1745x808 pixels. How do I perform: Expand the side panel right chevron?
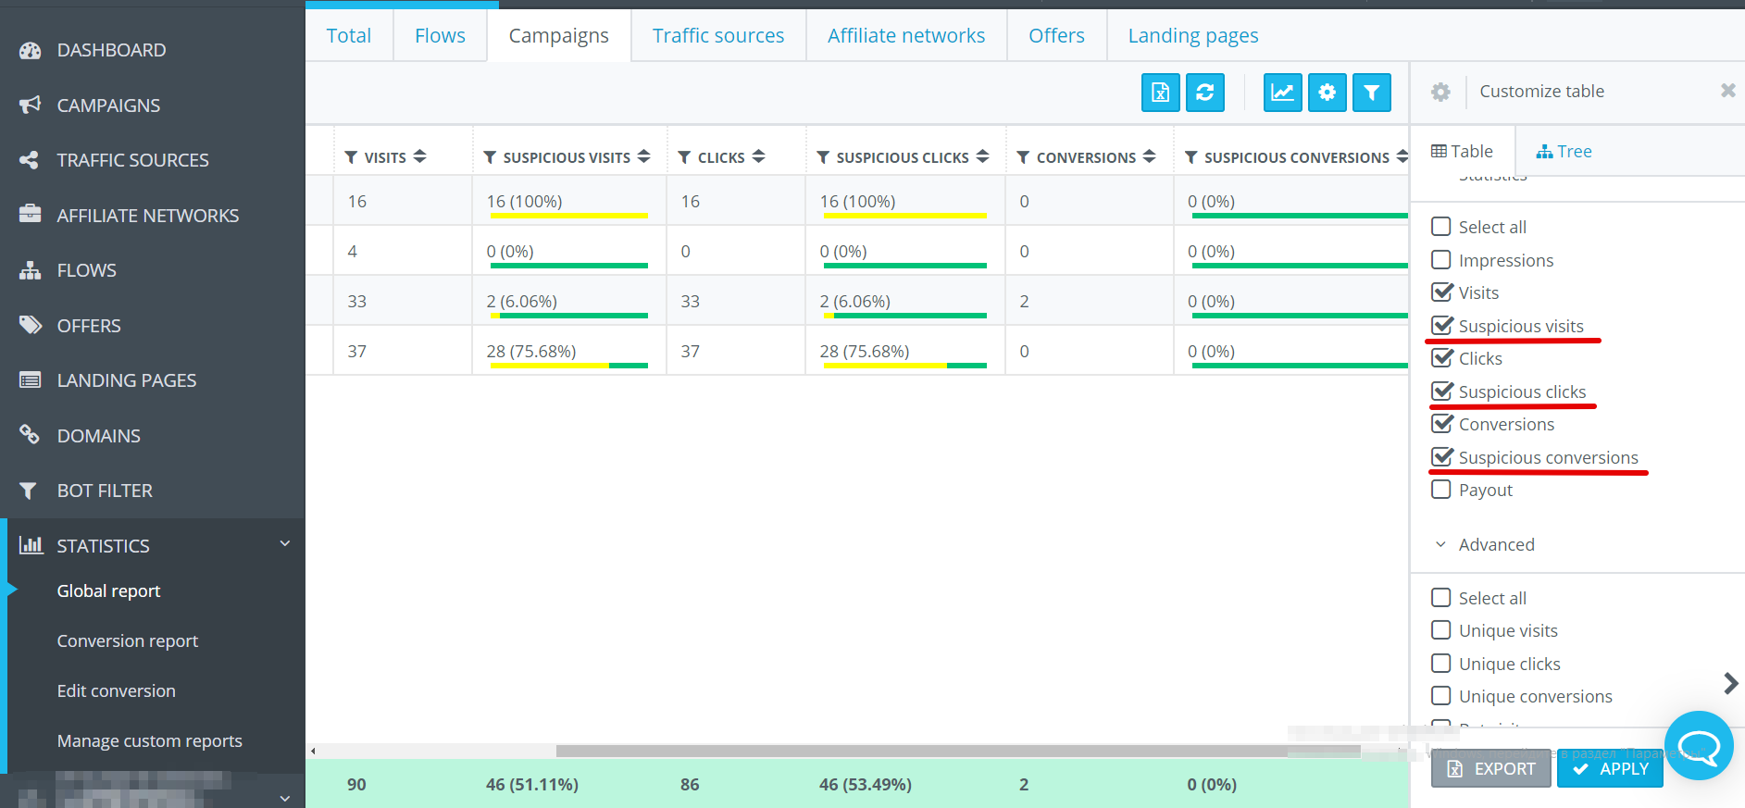[x=1730, y=684]
